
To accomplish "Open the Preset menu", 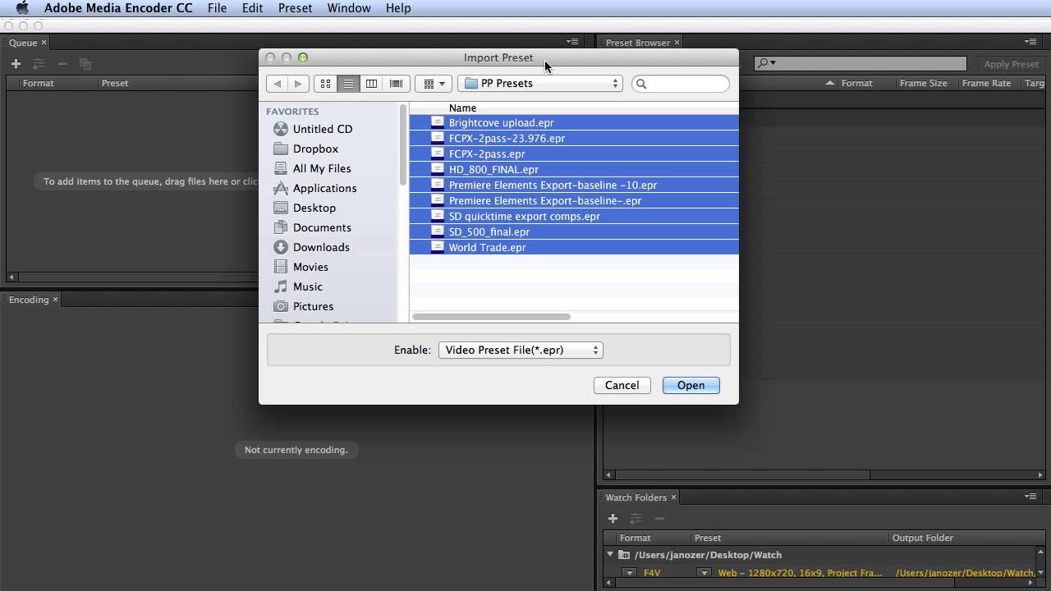I will tap(295, 8).
